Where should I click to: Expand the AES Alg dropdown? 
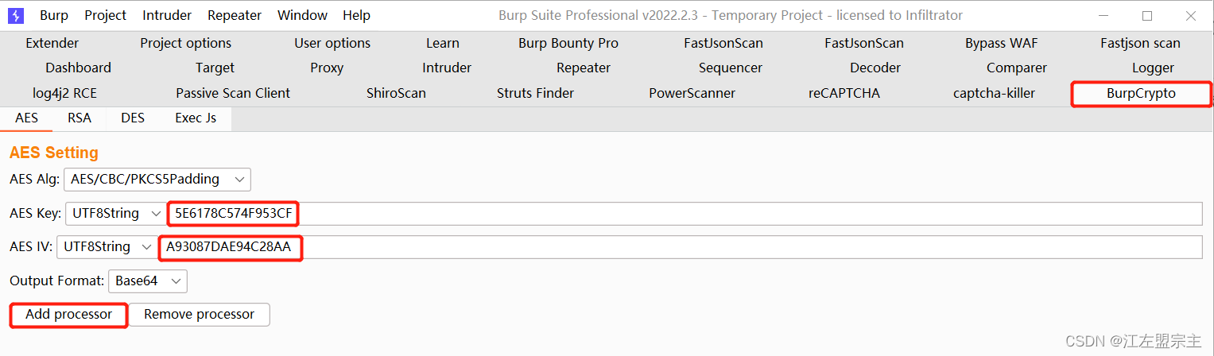[157, 180]
